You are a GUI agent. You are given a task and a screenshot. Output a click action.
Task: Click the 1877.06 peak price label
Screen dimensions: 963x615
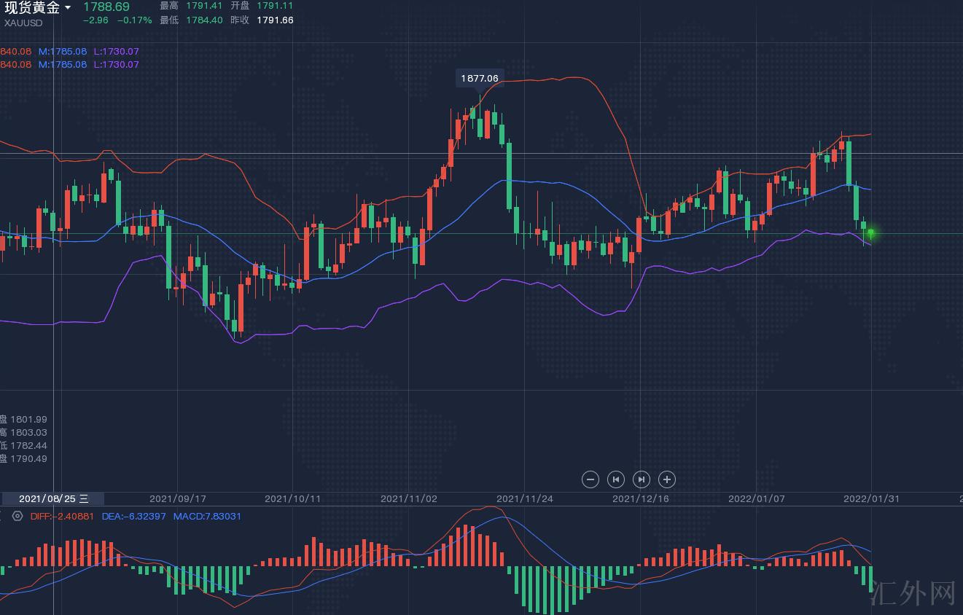pyautogui.click(x=480, y=78)
